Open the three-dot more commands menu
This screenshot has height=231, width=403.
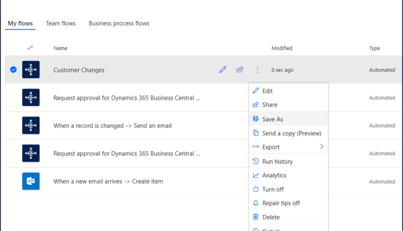[x=257, y=70]
